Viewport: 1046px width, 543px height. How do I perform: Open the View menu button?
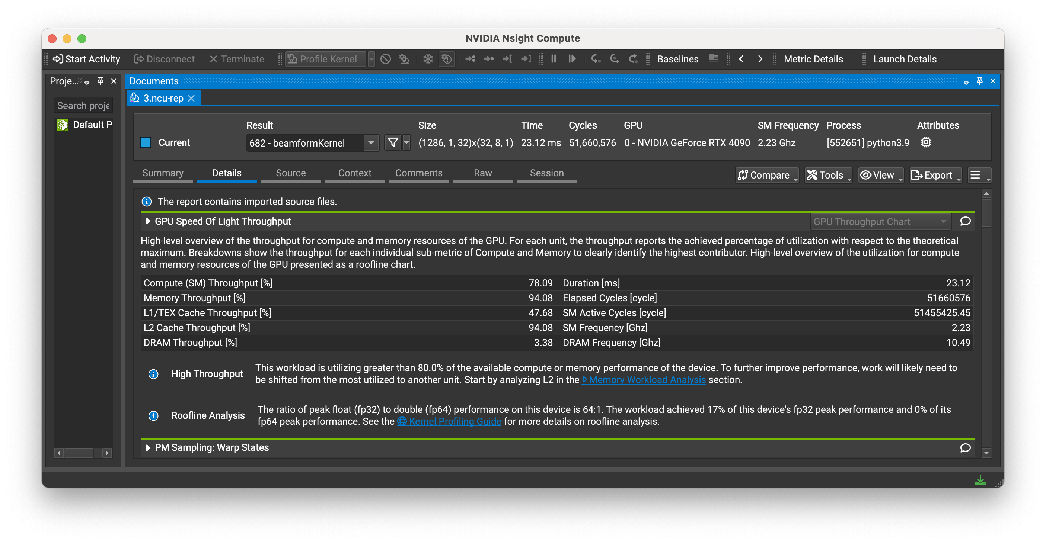tap(880, 175)
